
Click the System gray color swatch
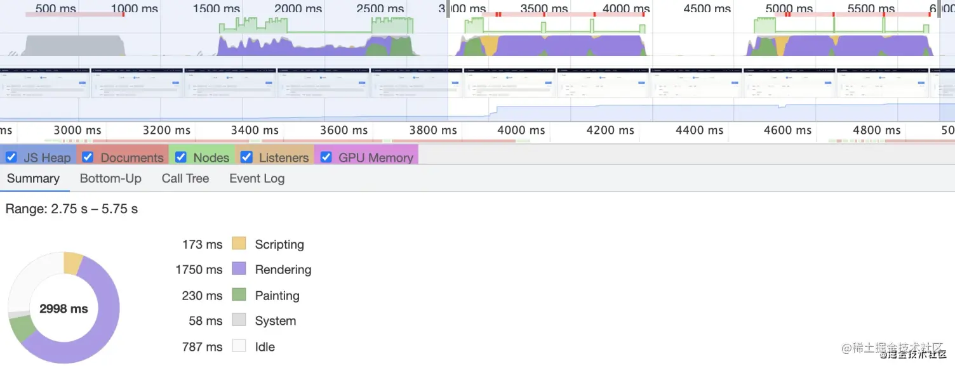(239, 320)
